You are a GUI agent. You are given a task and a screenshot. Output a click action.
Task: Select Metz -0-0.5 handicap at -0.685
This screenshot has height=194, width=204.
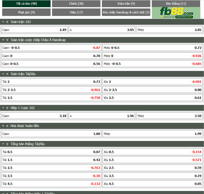(x=153, y=64)
